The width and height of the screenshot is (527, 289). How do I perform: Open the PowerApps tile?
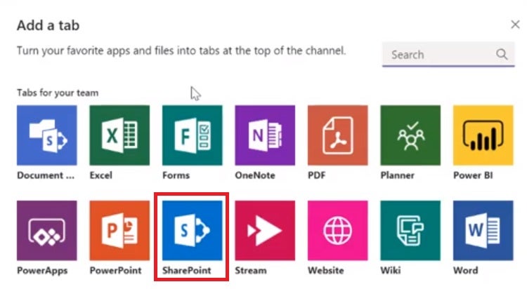(46, 231)
